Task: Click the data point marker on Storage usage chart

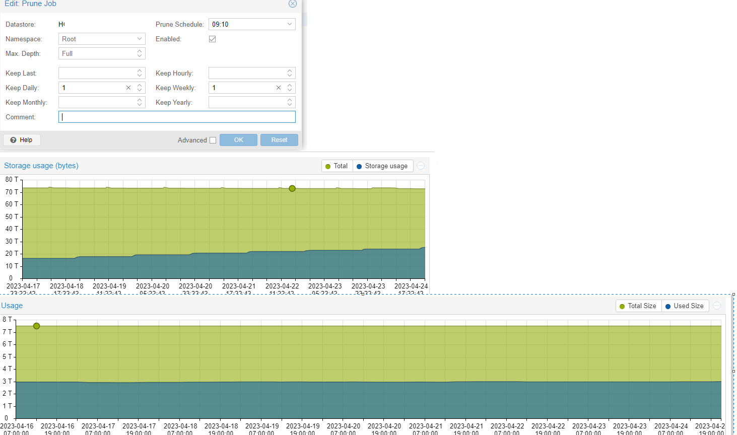Action: pos(292,188)
